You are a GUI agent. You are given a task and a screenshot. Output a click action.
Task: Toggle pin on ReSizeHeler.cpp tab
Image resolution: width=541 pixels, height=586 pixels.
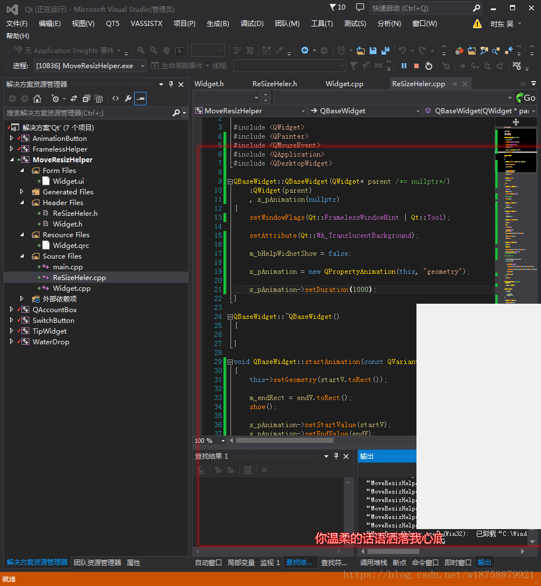coord(454,84)
